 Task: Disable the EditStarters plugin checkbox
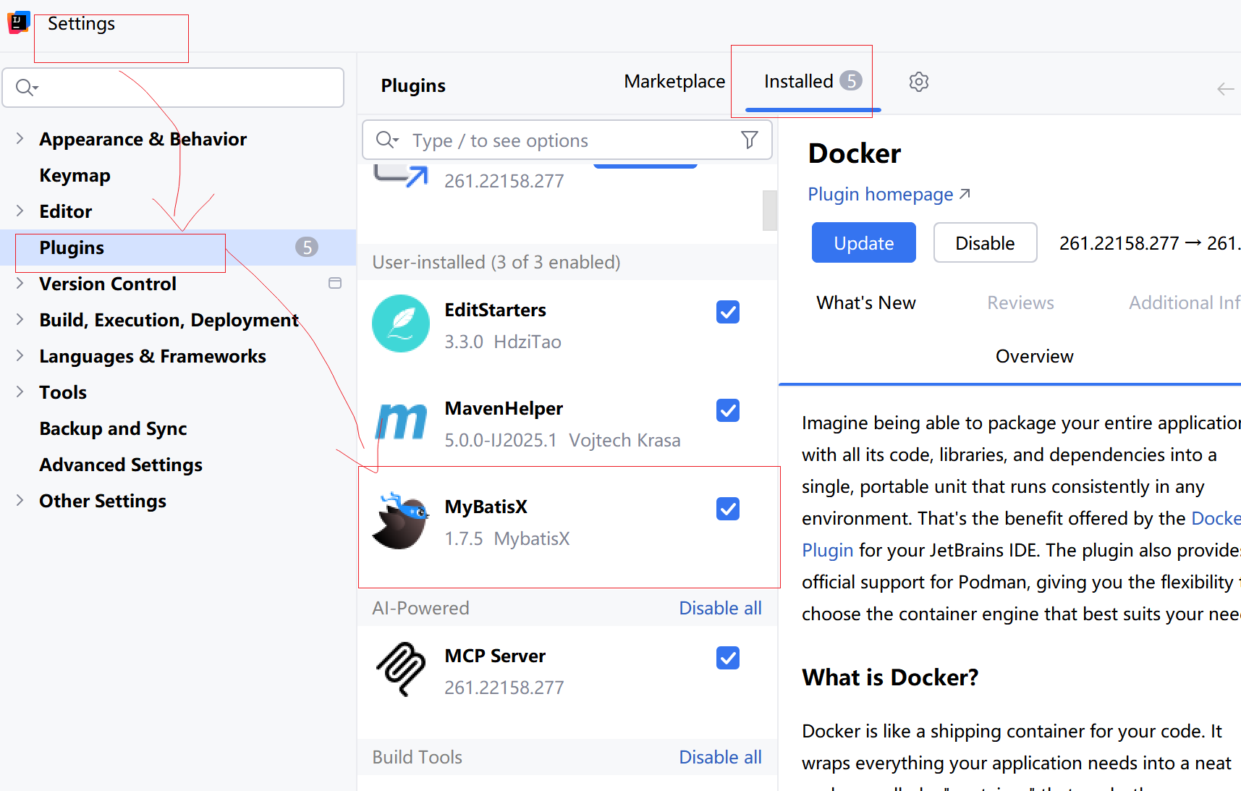coord(728,312)
